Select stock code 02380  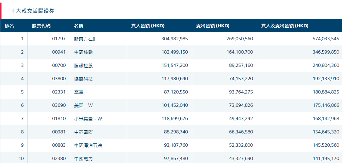pyautogui.click(x=59, y=159)
